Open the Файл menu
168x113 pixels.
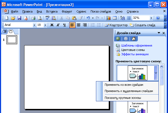point(14,11)
